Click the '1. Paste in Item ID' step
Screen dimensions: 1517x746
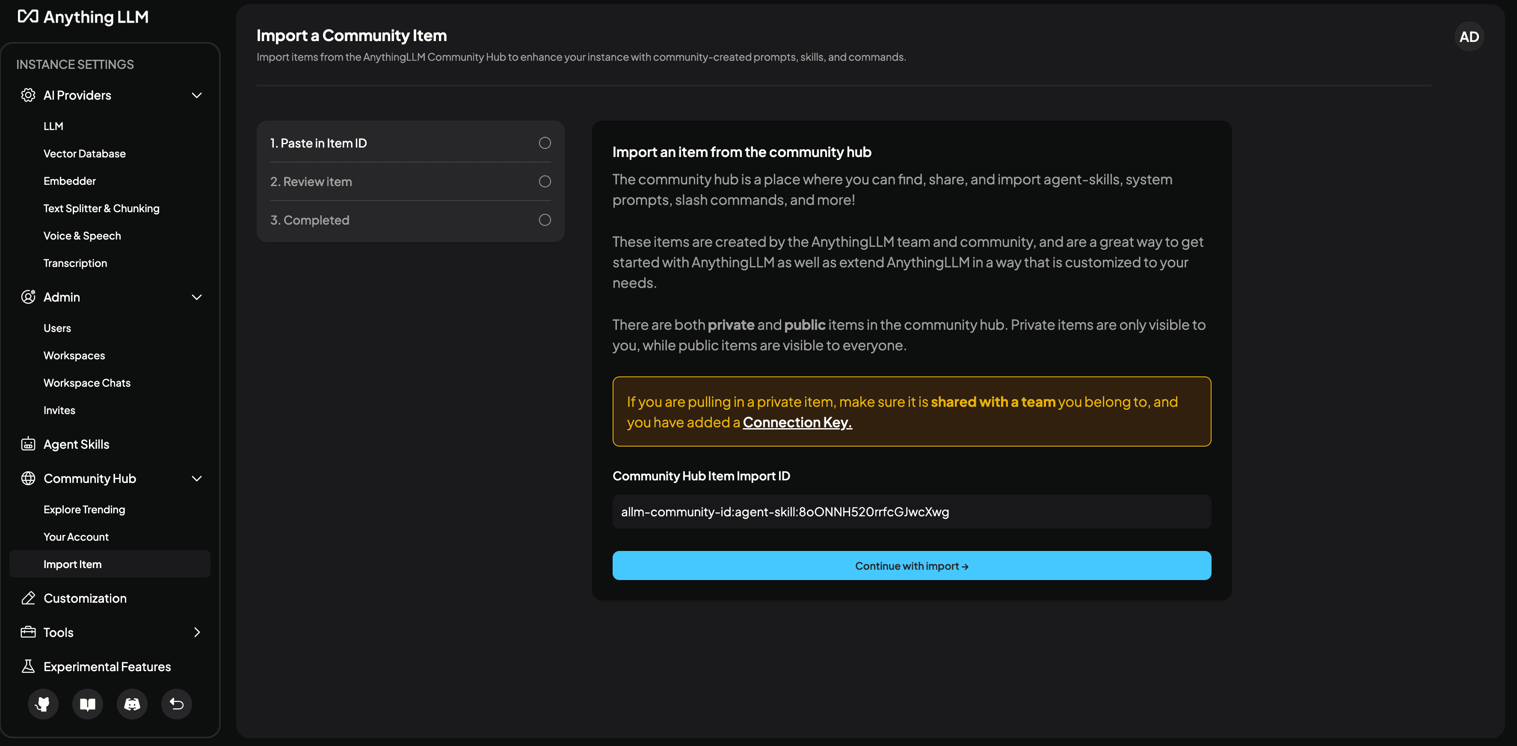click(410, 143)
